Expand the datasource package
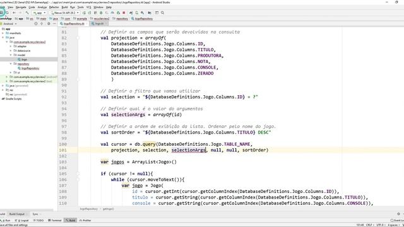 (11, 50)
